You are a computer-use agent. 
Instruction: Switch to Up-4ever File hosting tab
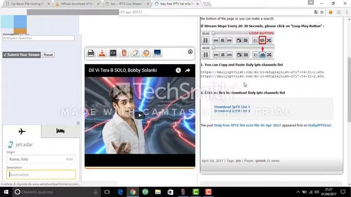point(27,4)
